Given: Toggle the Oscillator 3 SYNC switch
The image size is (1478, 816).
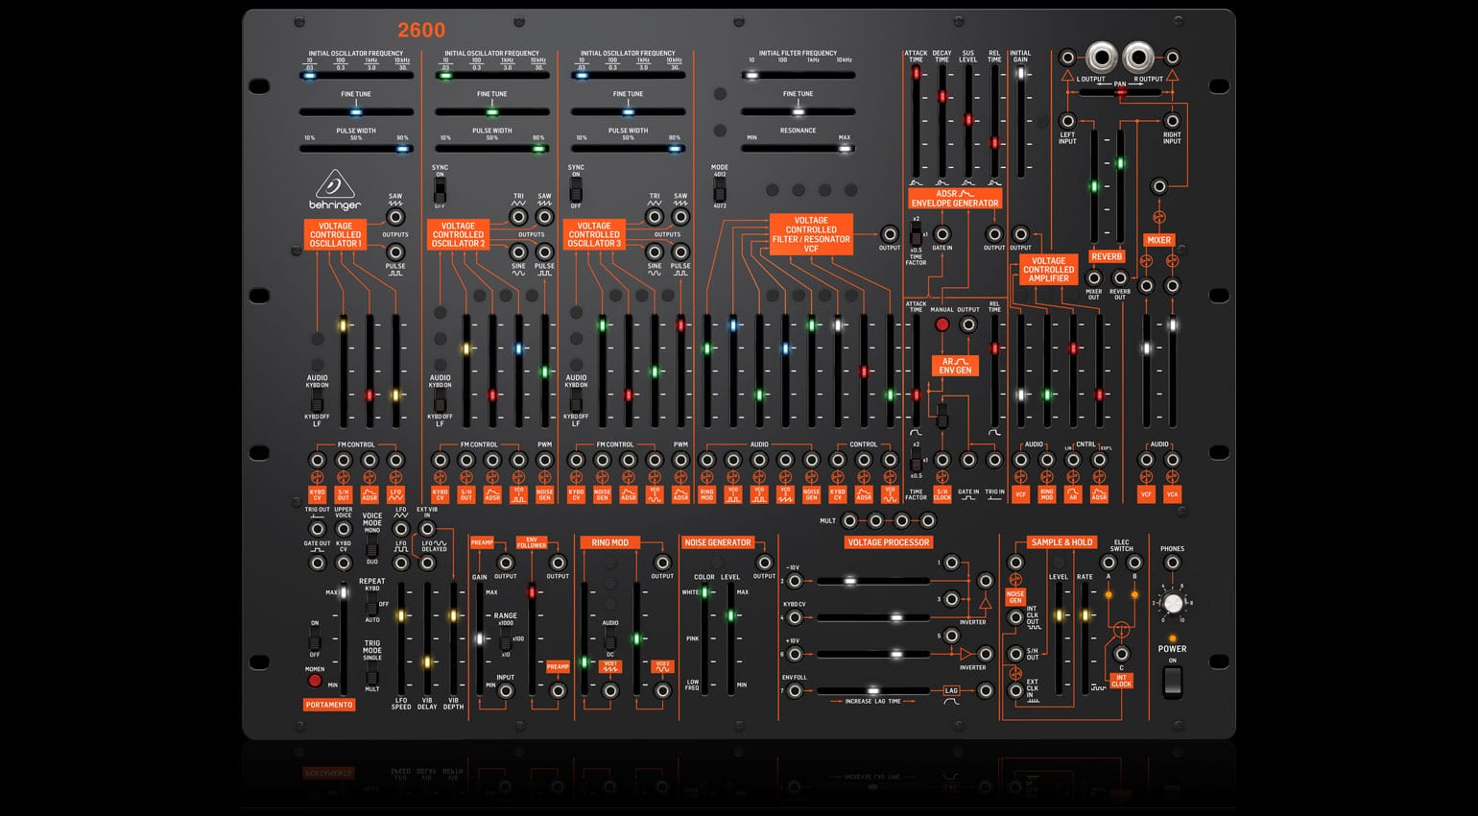Looking at the screenshot, I should [x=576, y=191].
